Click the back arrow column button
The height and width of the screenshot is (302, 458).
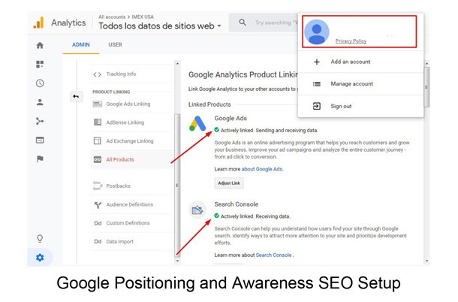point(76,96)
